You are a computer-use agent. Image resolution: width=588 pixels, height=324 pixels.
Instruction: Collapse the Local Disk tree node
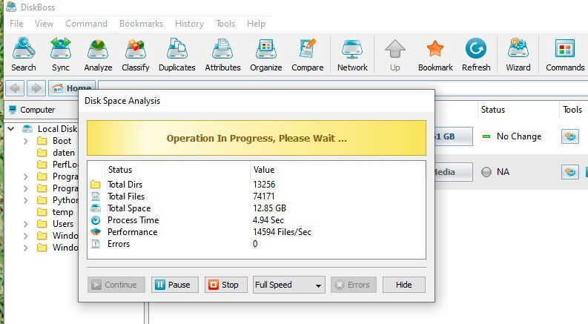(x=11, y=128)
